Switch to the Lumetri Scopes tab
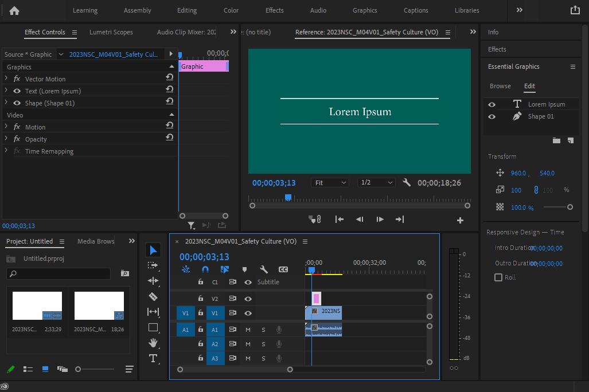 pos(111,32)
